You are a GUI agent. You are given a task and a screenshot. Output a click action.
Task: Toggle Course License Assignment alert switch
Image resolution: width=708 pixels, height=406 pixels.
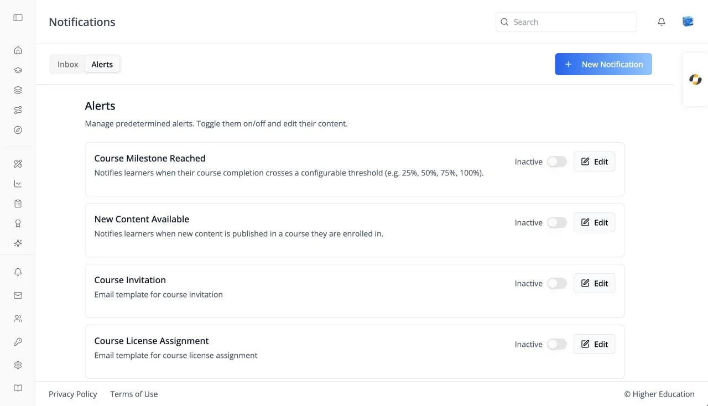[x=557, y=344]
